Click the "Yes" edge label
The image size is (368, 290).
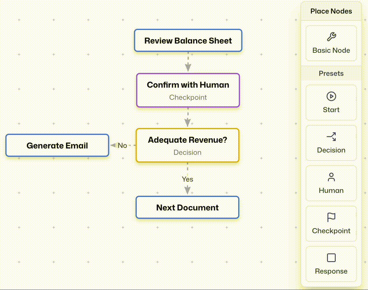point(187,179)
